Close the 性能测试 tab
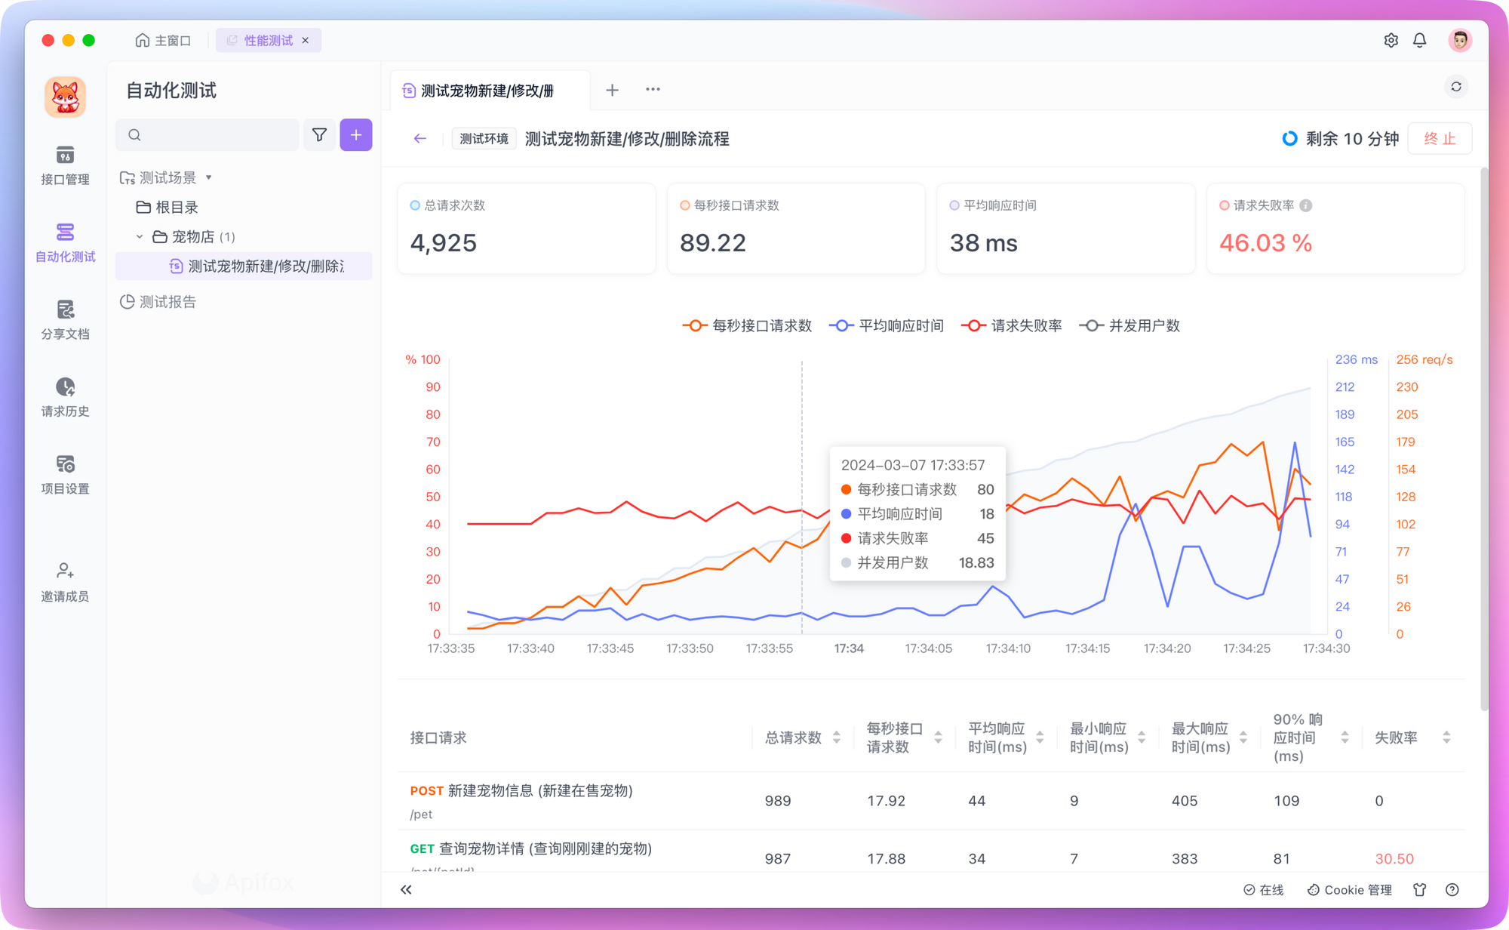This screenshot has width=1509, height=930. tap(306, 41)
